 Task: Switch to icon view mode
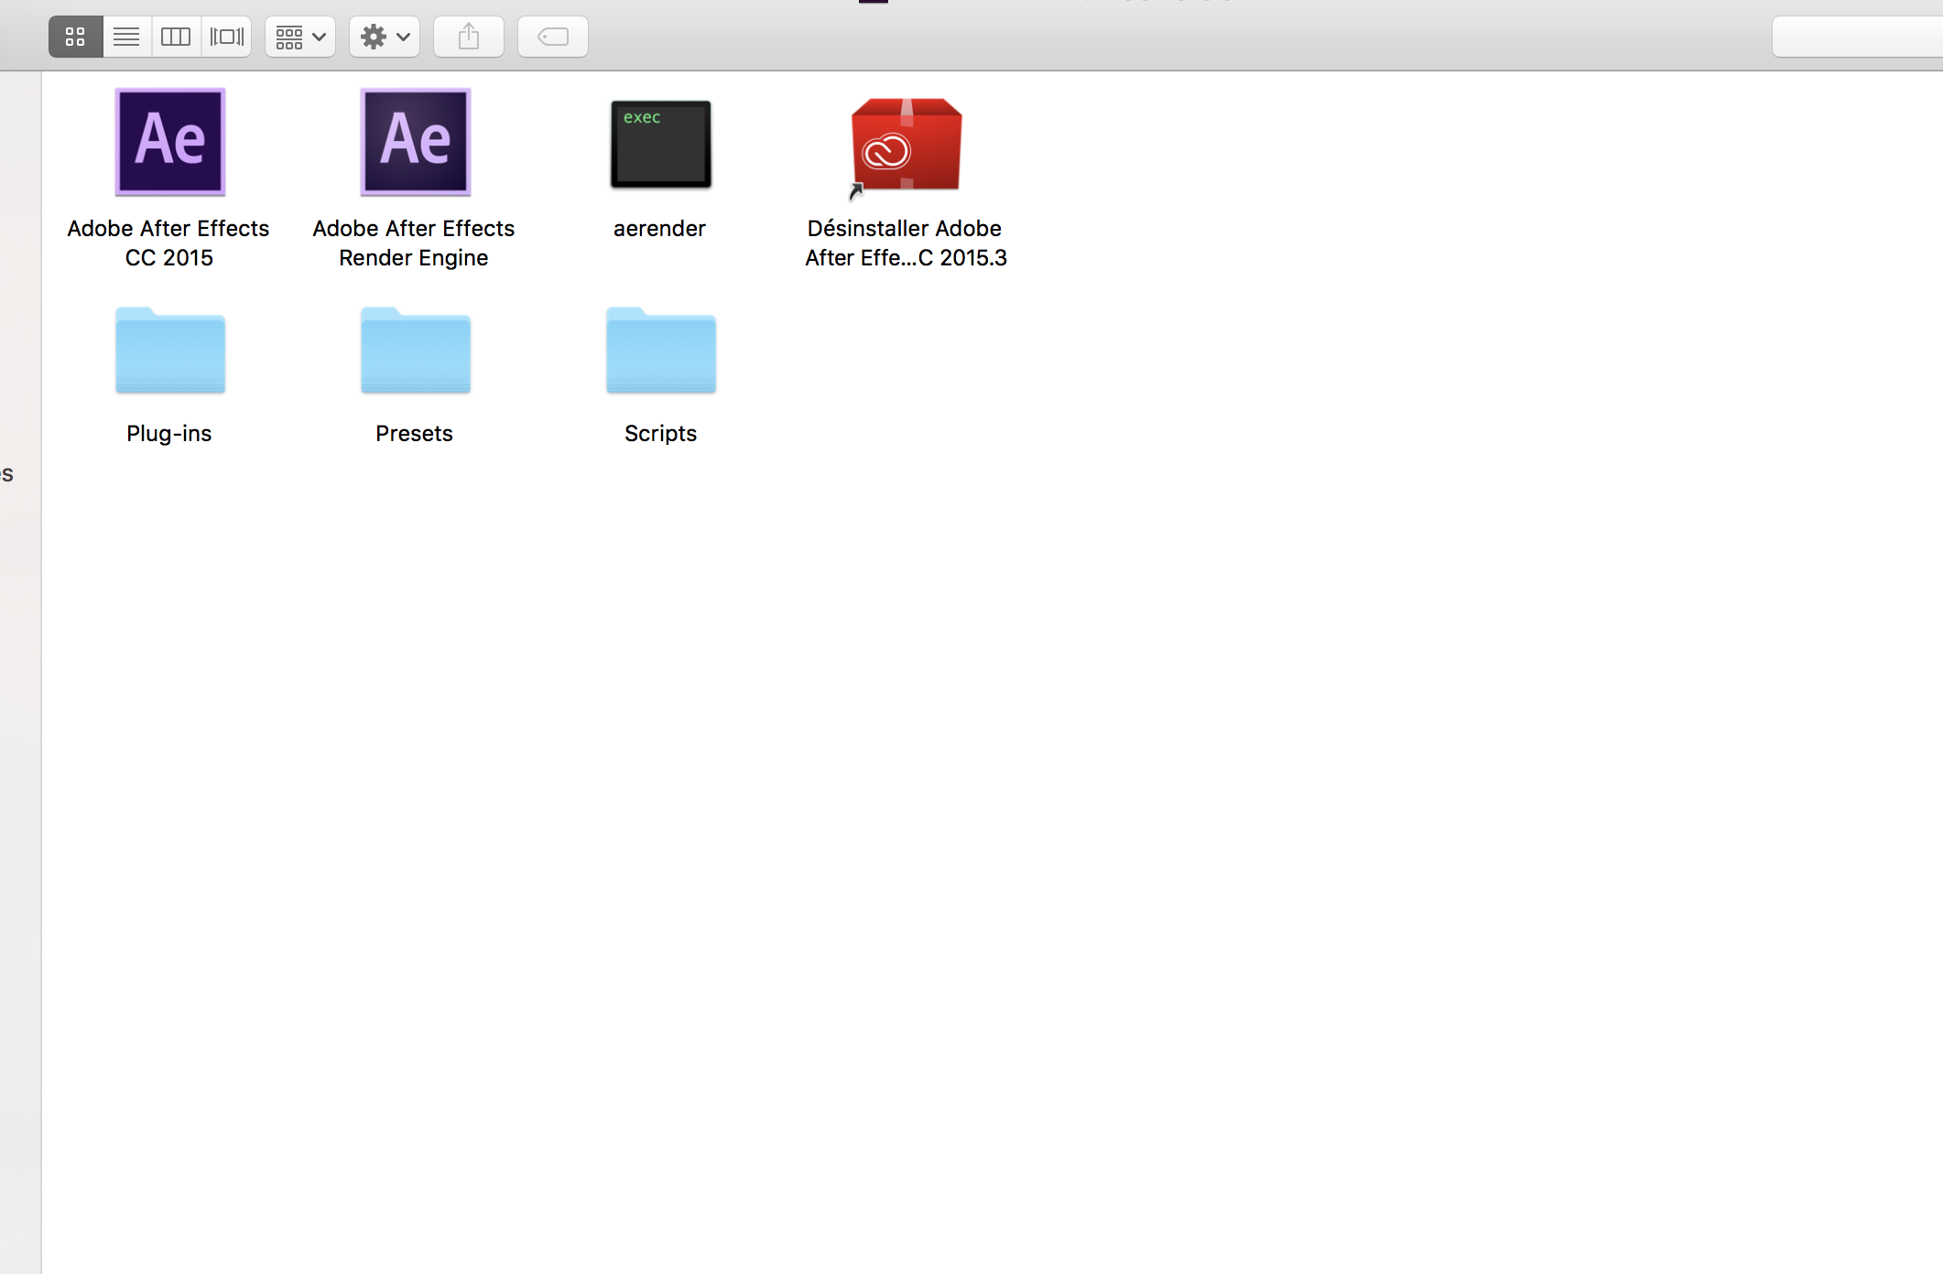pyautogui.click(x=75, y=37)
